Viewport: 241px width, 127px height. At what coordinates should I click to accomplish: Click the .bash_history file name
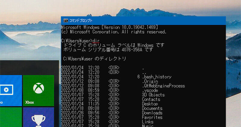tap(157, 77)
